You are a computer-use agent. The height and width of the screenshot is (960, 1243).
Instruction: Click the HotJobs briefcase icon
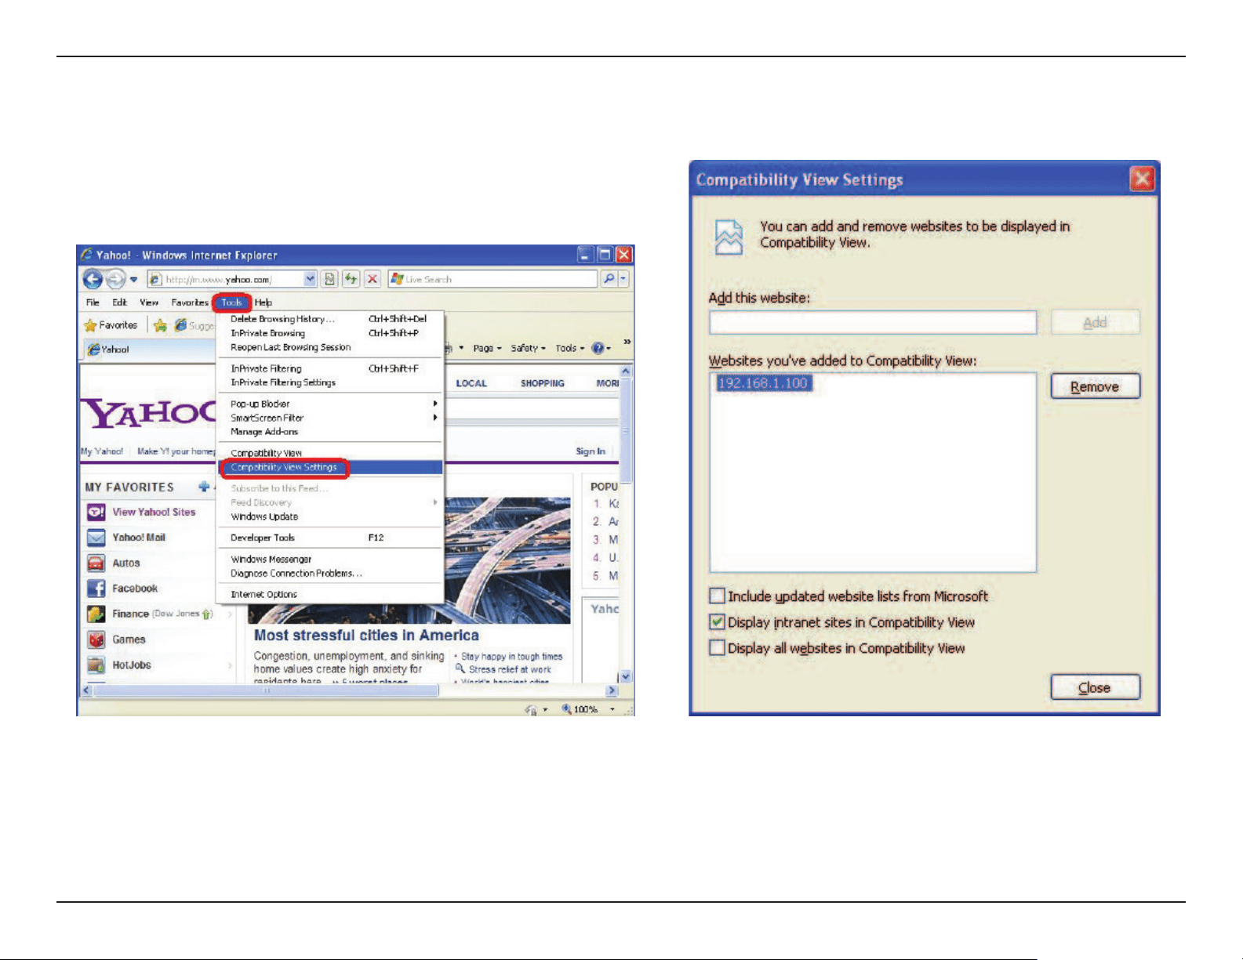[x=96, y=665]
